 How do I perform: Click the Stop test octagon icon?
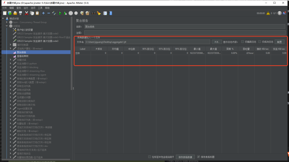(x=71, y=13)
